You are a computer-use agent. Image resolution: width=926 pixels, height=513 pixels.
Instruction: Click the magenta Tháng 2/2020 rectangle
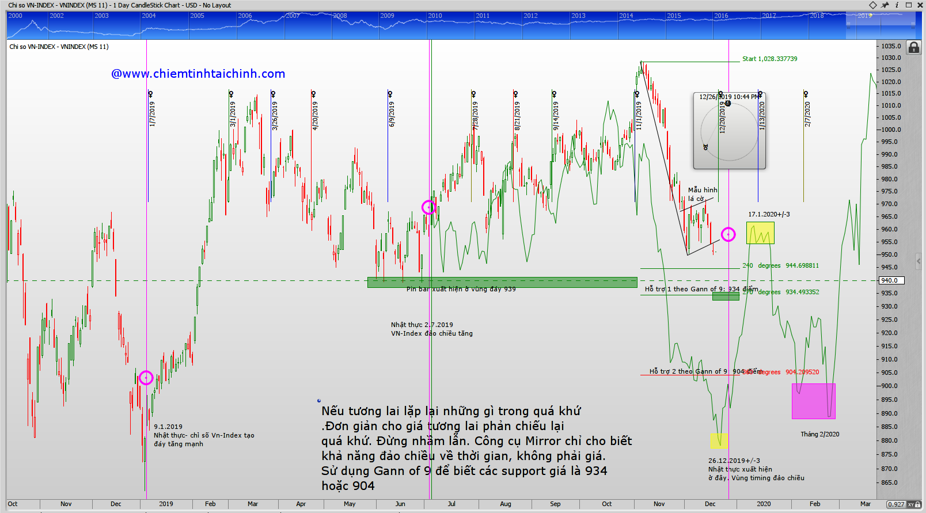(x=813, y=401)
